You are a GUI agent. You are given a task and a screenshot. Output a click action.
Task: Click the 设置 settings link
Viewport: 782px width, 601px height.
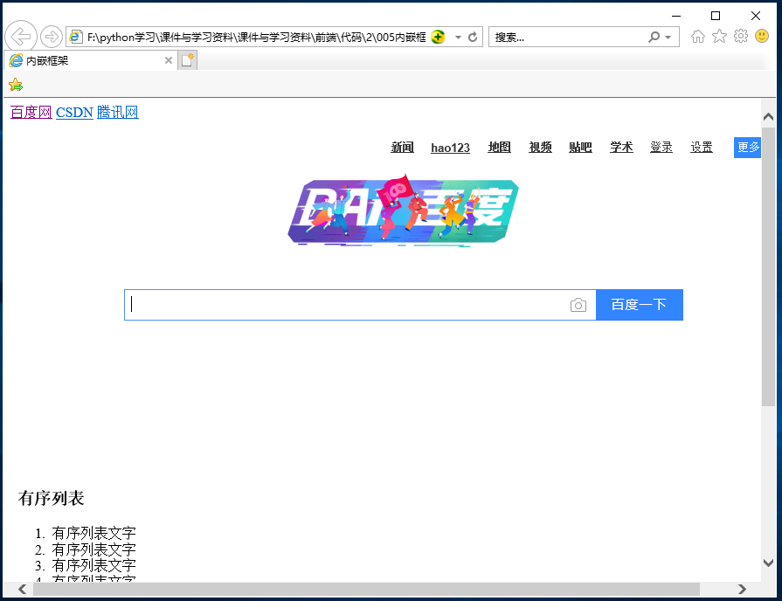[x=702, y=147]
